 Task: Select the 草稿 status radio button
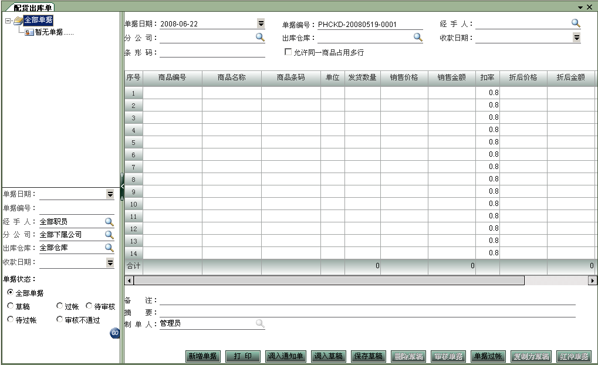(10, 306)
